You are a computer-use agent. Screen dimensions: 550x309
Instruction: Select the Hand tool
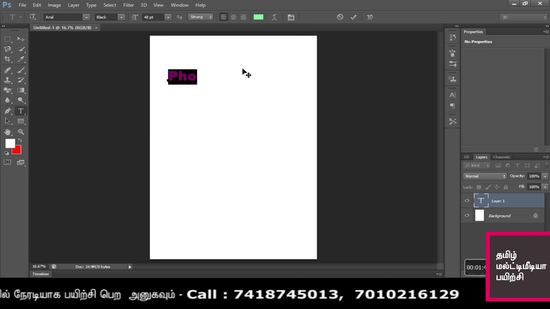(x=8, y=132)
